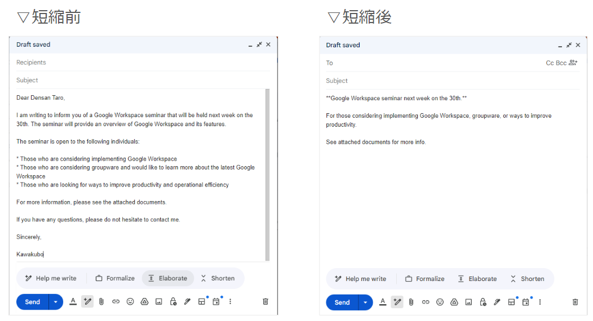Click Help me write in left window
The width and height of the screenshot is (593, 321).
51,278
